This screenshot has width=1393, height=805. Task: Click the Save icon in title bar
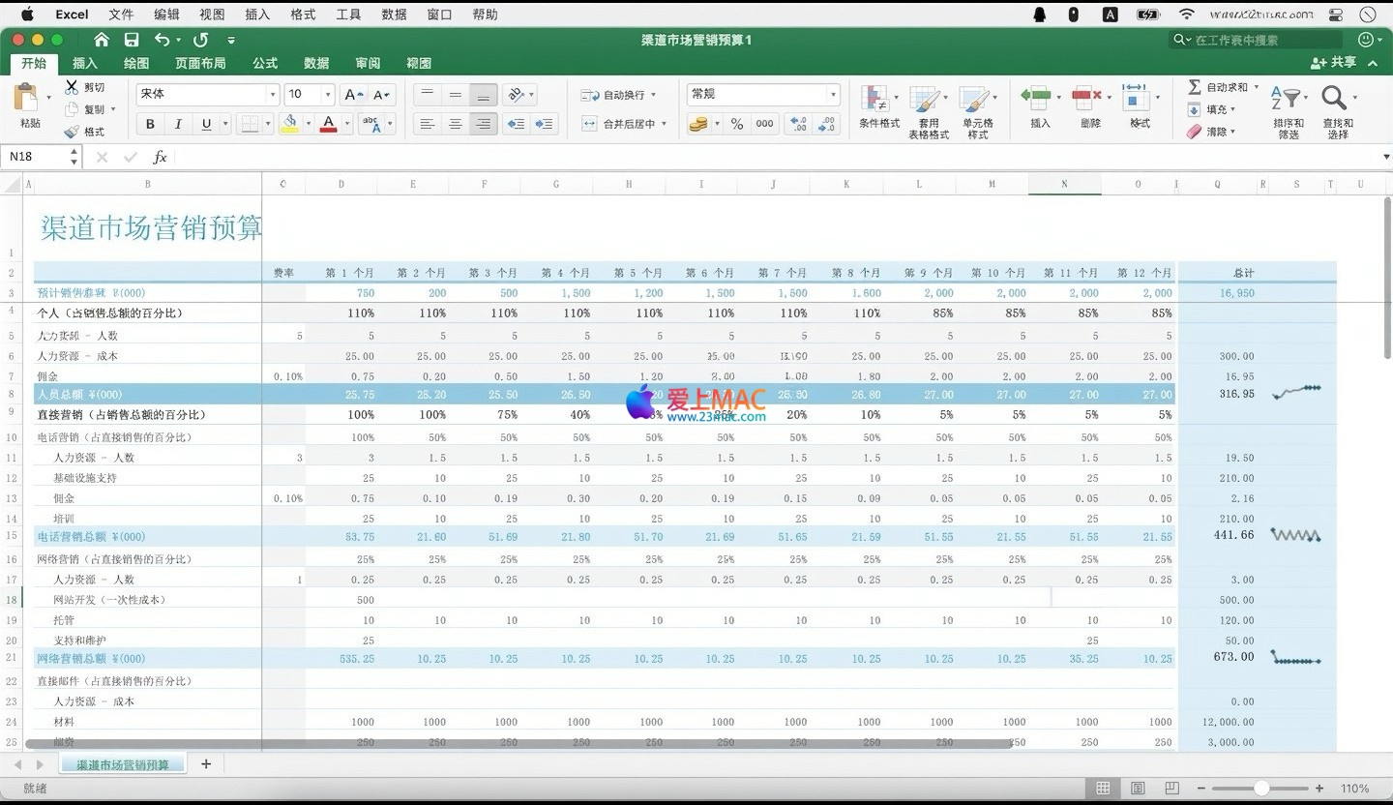(132, 40)
